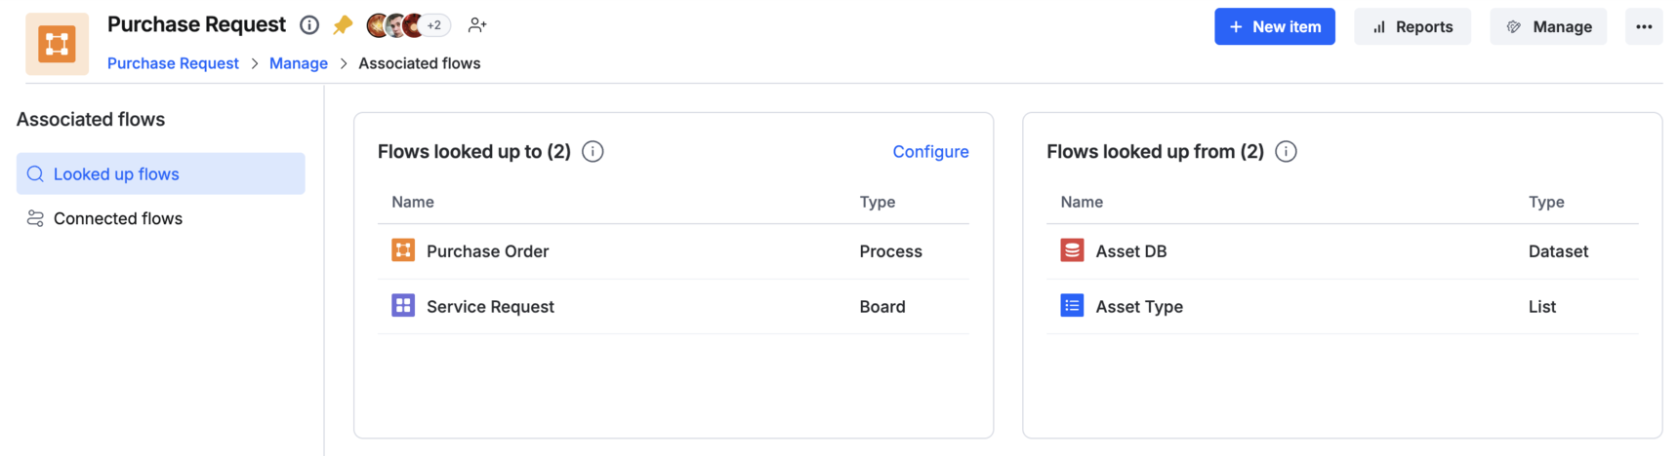
Task: Click the Purchase Request info icon
Action: [x=309, y=25]
